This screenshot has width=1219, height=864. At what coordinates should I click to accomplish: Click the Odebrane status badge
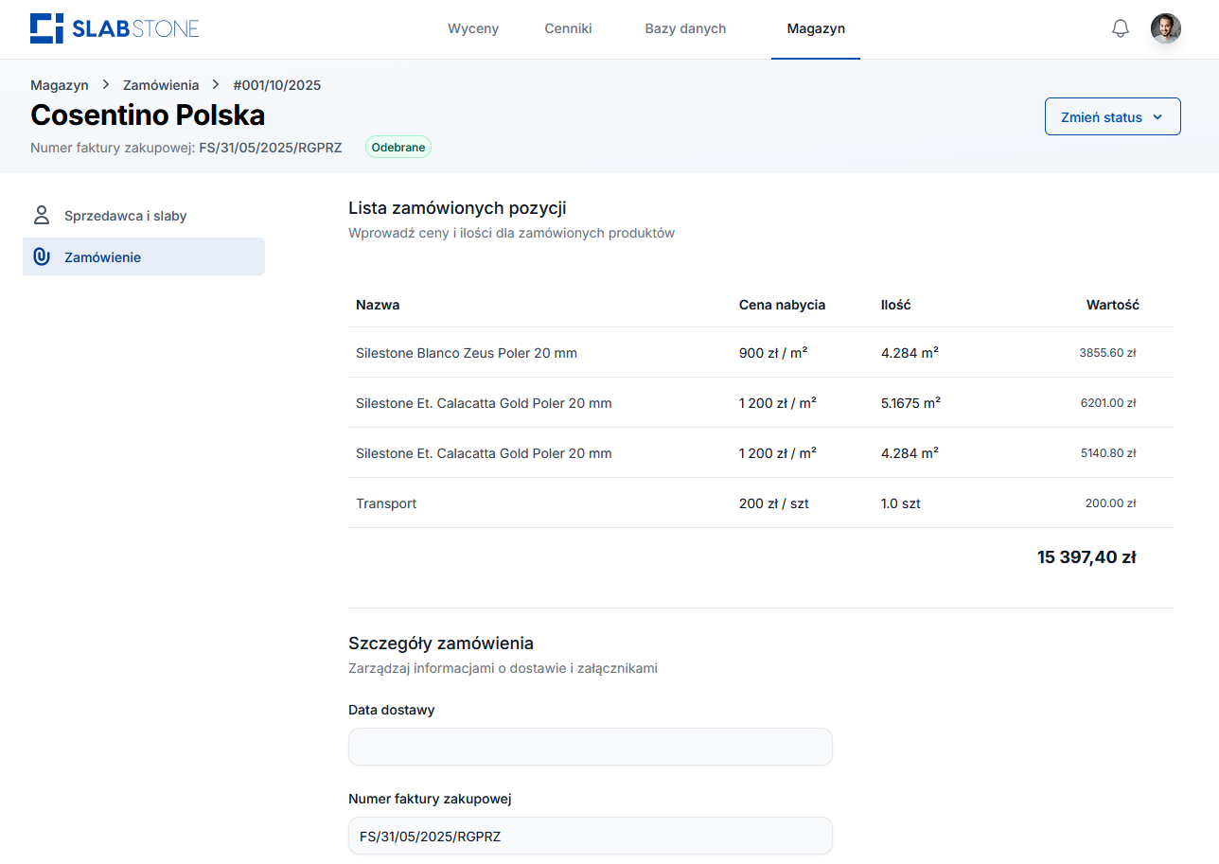(397, 148)
